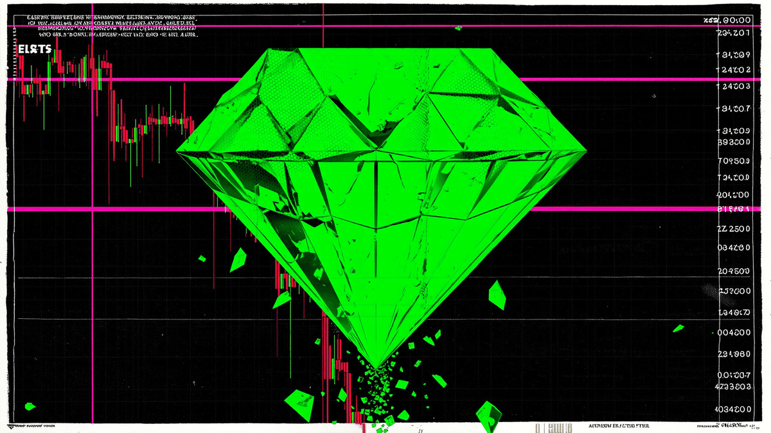Select the small green shard at far right
Image resolution: width=771 pixels, height=433 pixels.
click(678, 328)
